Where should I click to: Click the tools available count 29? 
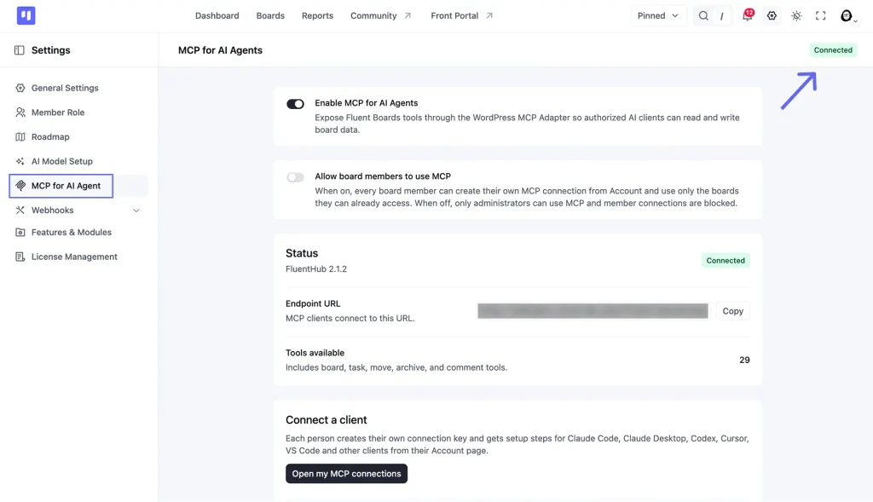[x=744, y=360]
